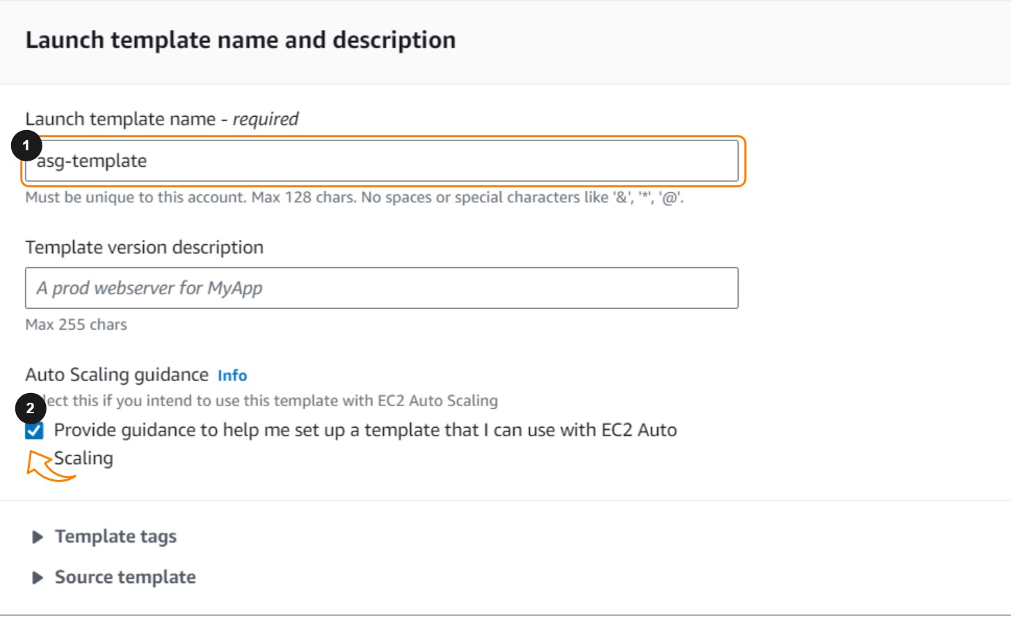Uncheck the Auto Scaling guidance checkbox
Image resolution: width=1012 pixels, height=617 pixels.
click(34, 431)
